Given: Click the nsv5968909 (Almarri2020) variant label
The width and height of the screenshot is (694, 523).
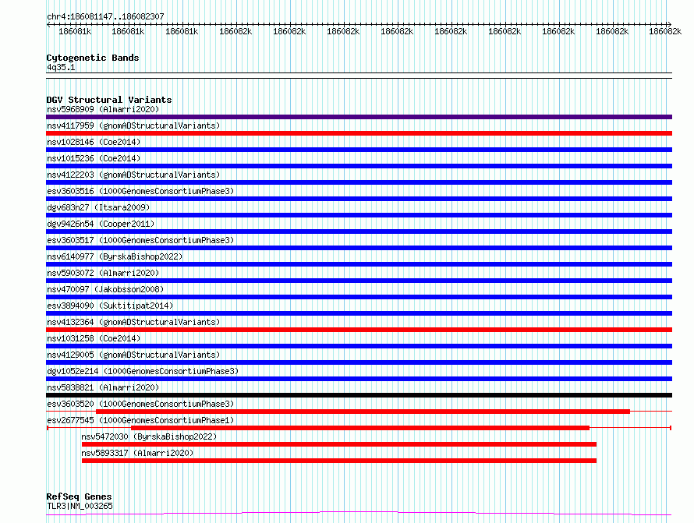Looking at the screenshot, I should [103, 109].
